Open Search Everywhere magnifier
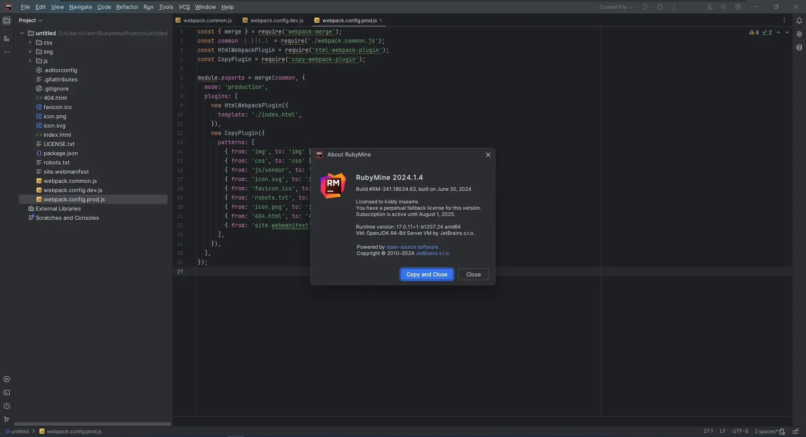The height and width of the screenshot is (437, 806). (724, 7)
